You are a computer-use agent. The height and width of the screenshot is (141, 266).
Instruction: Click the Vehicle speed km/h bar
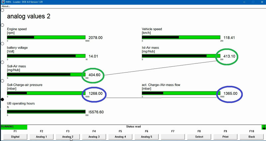[181, 37]
